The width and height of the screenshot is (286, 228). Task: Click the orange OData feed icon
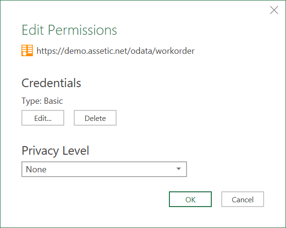coord(27,50)
